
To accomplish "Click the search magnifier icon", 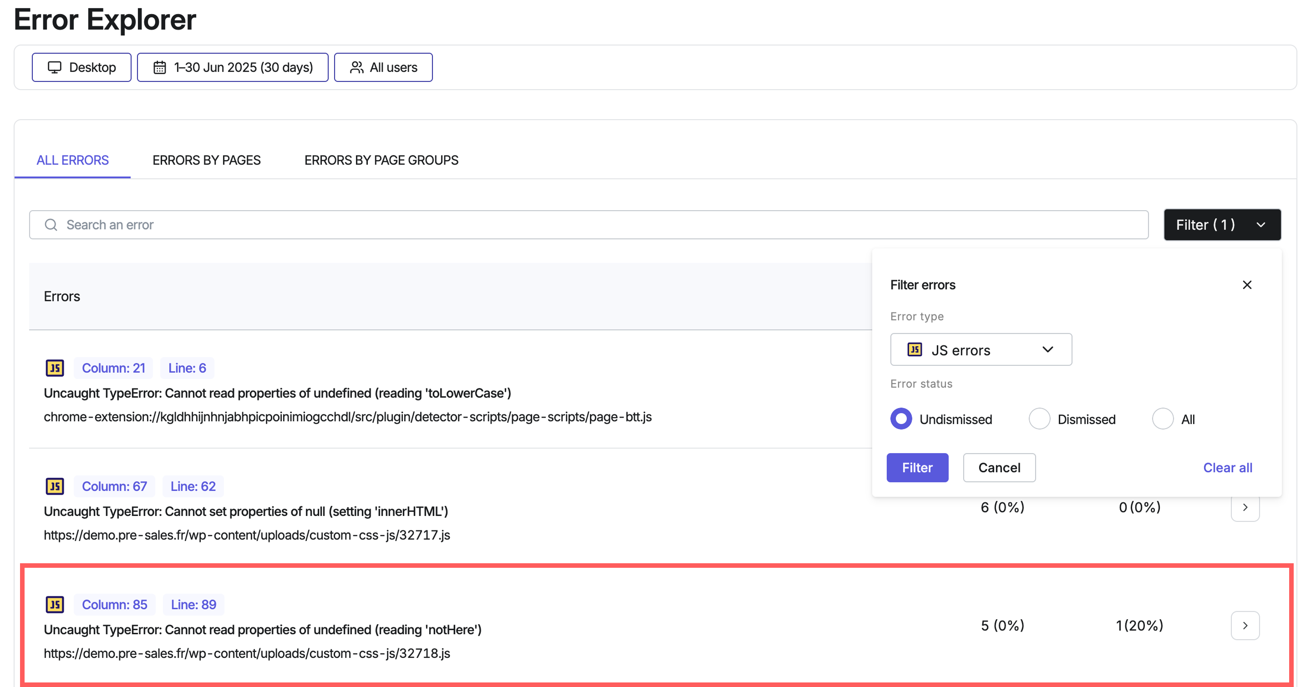I will pos(51,225).
